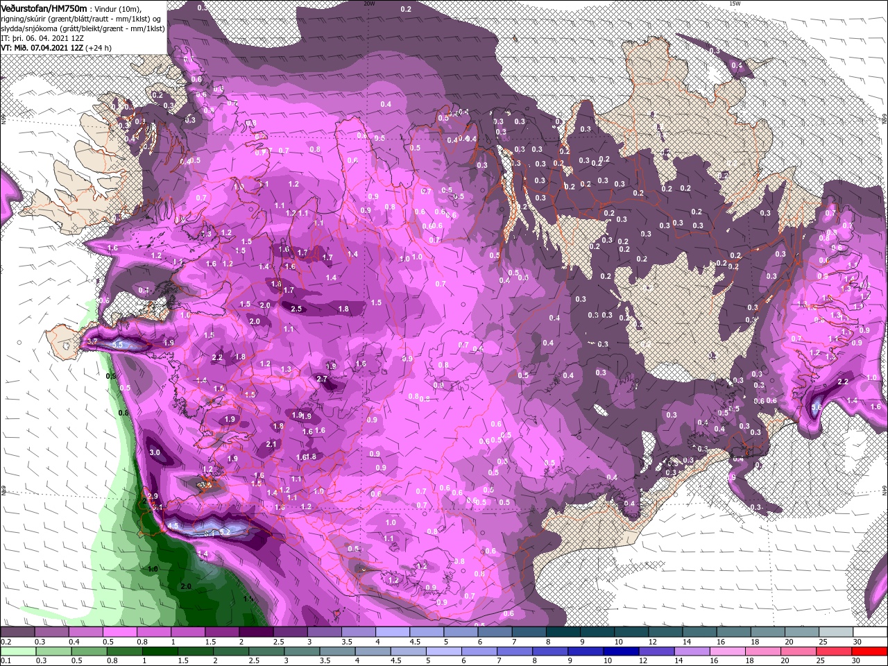
Task: Select the top-row pink swatch between 0.5 and 0.8
Action: (x=119, y=632)
